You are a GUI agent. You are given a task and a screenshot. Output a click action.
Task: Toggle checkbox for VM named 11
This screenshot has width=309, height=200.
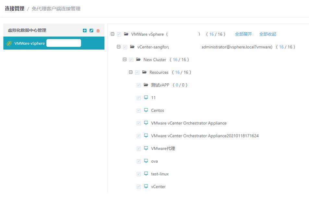pyautogui.click(x=139, y=98)
